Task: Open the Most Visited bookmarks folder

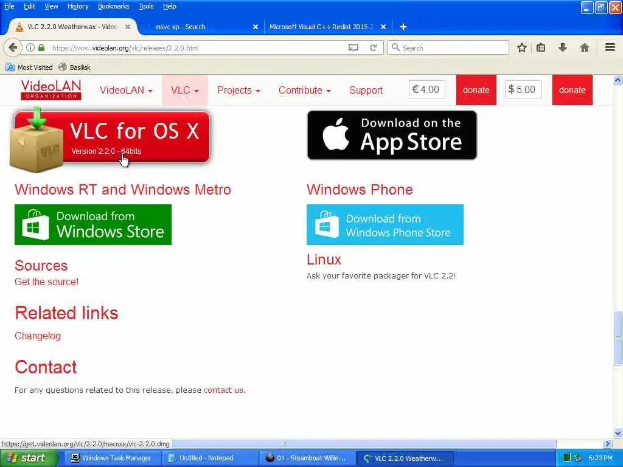Action: [29, 67]
